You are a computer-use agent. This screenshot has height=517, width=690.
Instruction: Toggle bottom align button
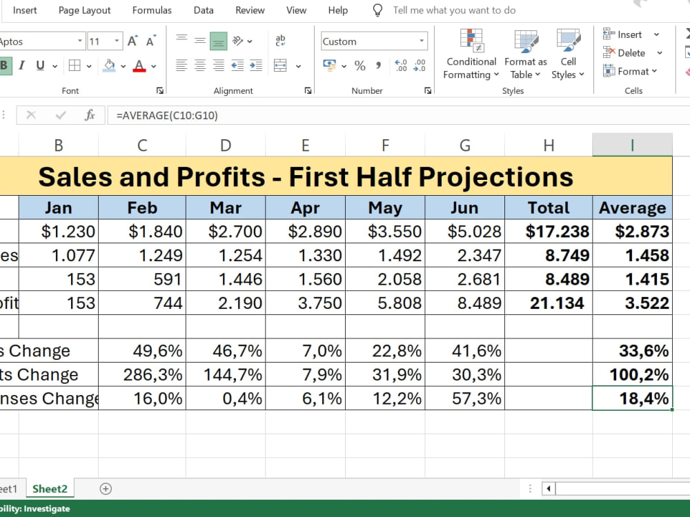tap(218, 41)
